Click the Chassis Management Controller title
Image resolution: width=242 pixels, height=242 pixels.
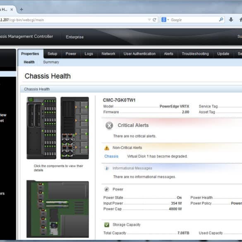point(26,36)
